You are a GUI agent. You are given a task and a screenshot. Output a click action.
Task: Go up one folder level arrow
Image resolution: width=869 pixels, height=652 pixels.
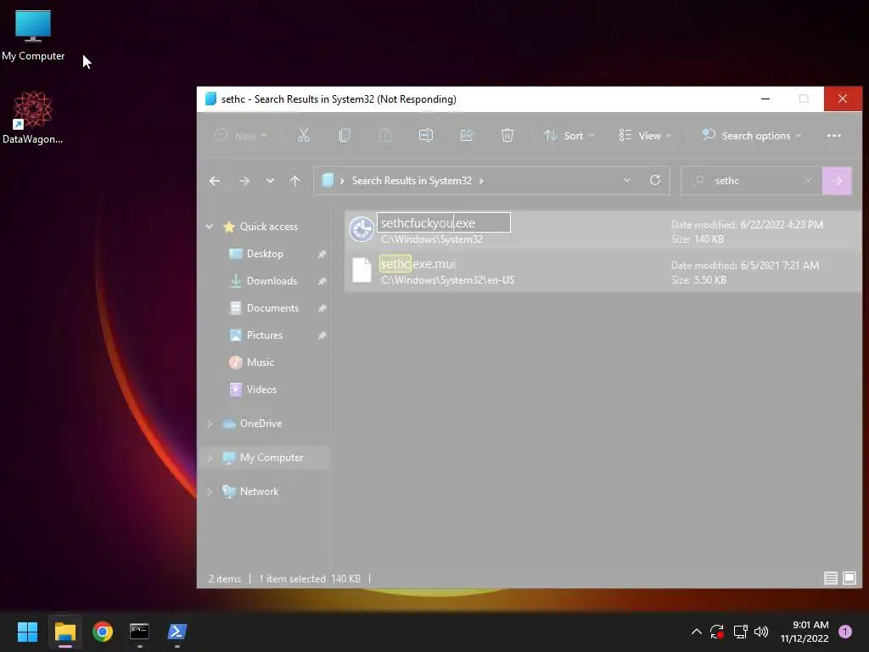294,181
